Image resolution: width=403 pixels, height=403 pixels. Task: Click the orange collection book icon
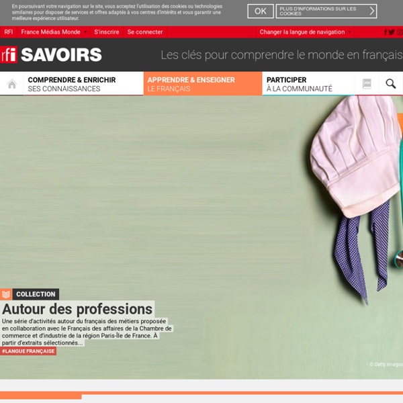[5, 294]
